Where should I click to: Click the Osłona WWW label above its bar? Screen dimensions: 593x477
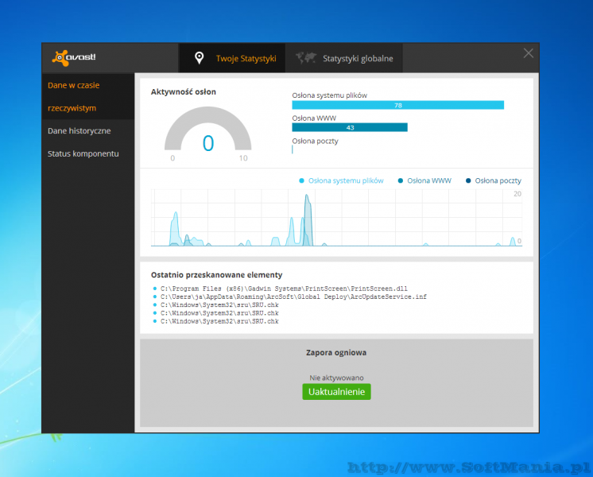(x=314, y=118)
